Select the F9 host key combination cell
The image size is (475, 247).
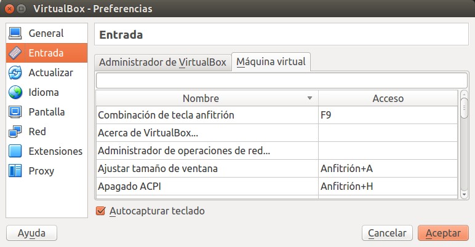[x=388, y=115]
